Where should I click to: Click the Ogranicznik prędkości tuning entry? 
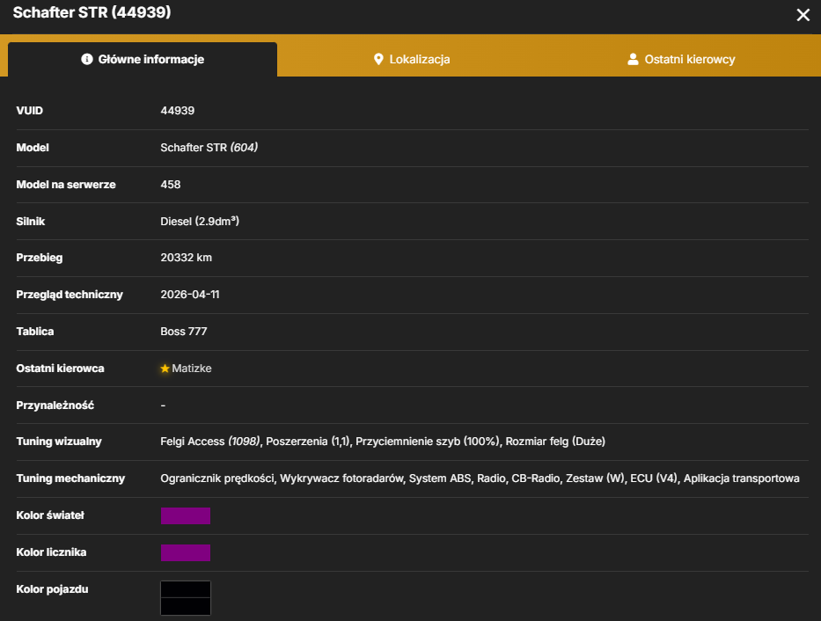click(x=217, y=479)
